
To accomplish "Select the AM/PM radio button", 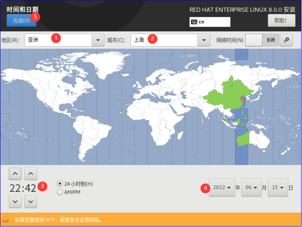I will point(60,192).
